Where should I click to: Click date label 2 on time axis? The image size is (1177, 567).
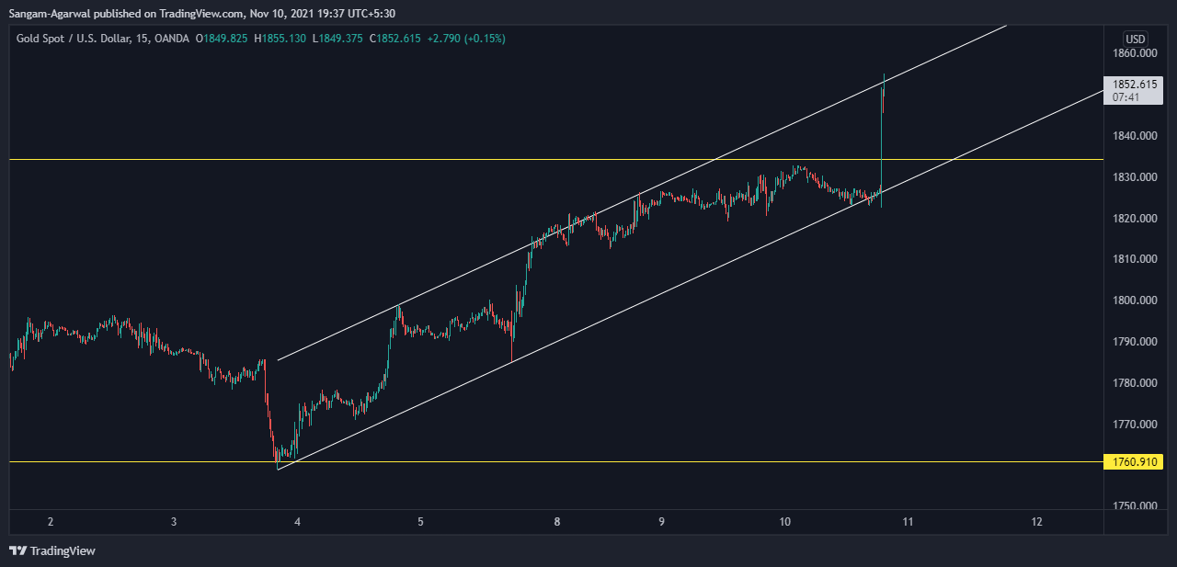51,522
